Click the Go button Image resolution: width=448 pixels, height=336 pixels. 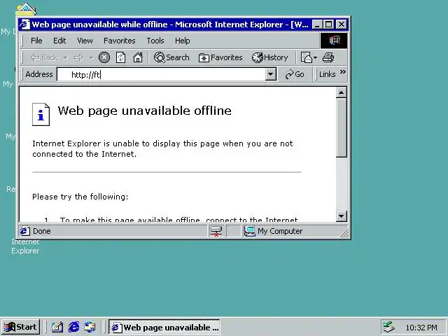295,75
